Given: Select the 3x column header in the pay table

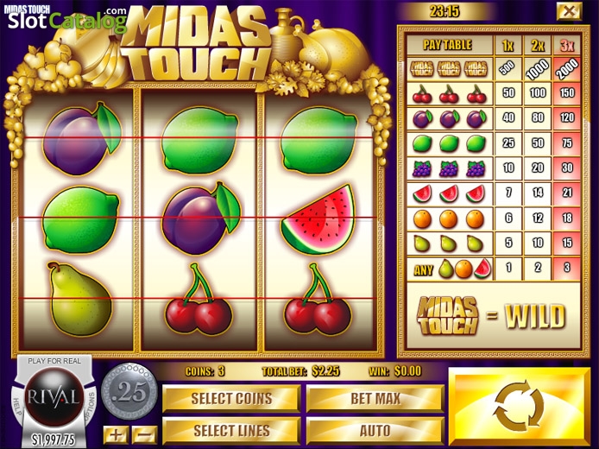Looking at the screenshot, I should click(567, 46).
